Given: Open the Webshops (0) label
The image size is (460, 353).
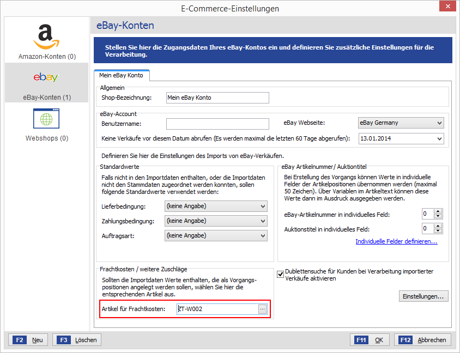Looking at the screenshot, I should tap(47, 138).
